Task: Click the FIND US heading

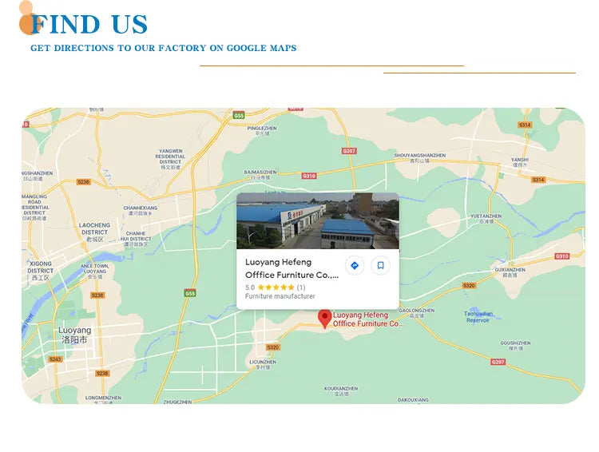Action: [89, 24]
